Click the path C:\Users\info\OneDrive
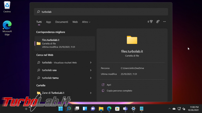Screen dimensions: 202x113 [132, 68]
